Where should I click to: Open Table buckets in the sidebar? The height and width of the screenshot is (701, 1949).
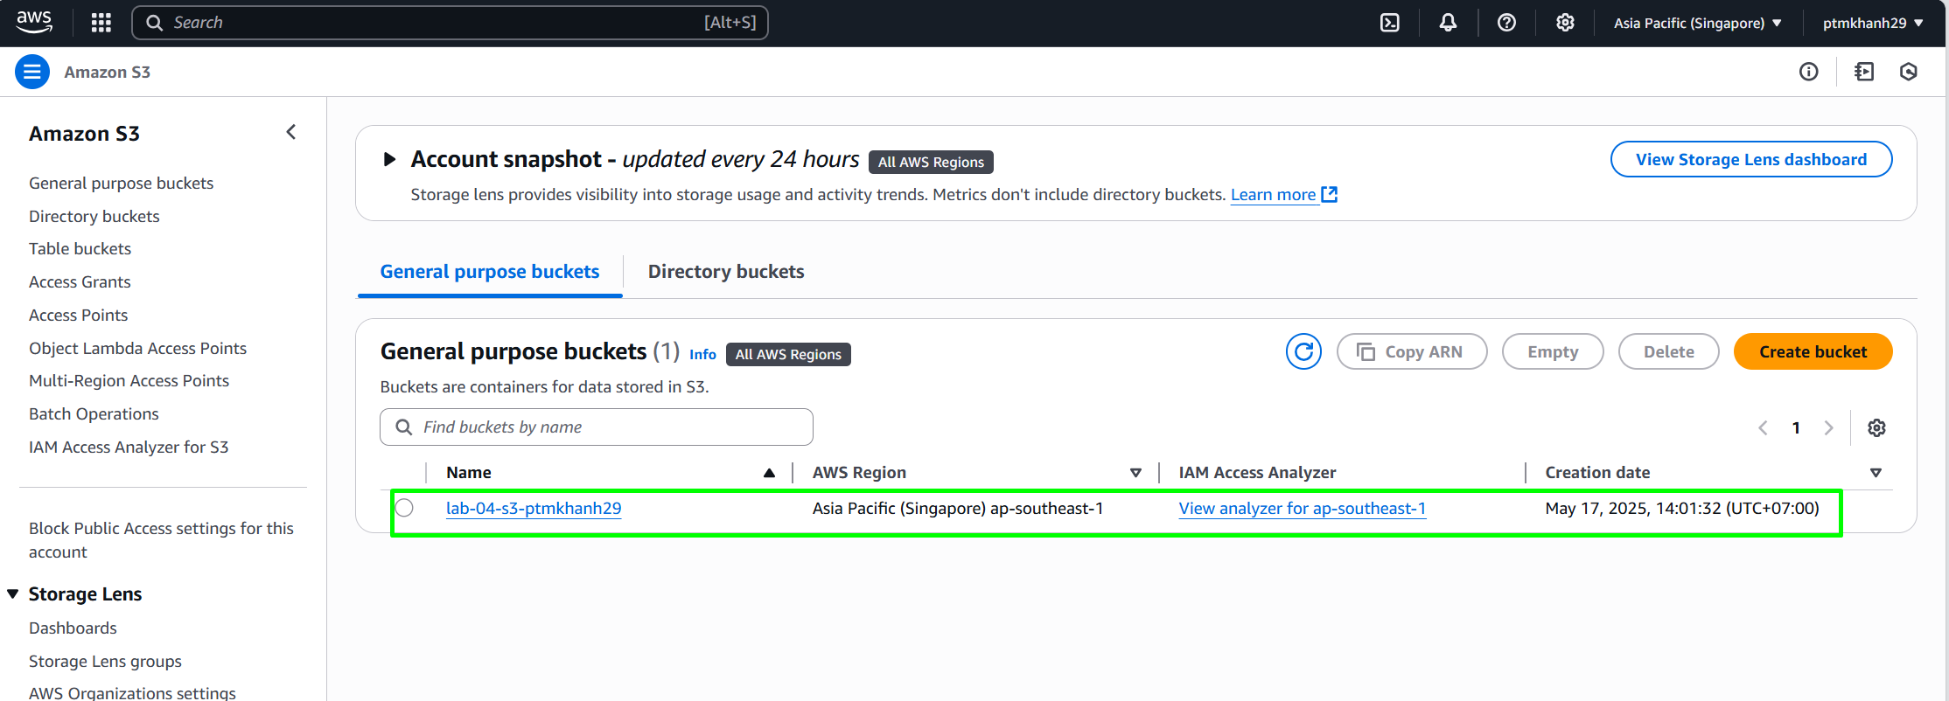click(x=80, y=248)
